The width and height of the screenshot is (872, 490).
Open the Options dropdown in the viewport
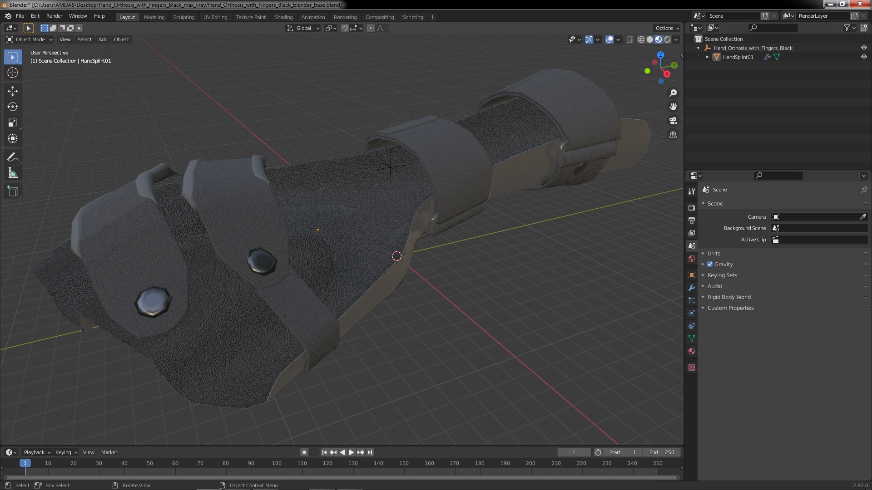coord(667,28)
